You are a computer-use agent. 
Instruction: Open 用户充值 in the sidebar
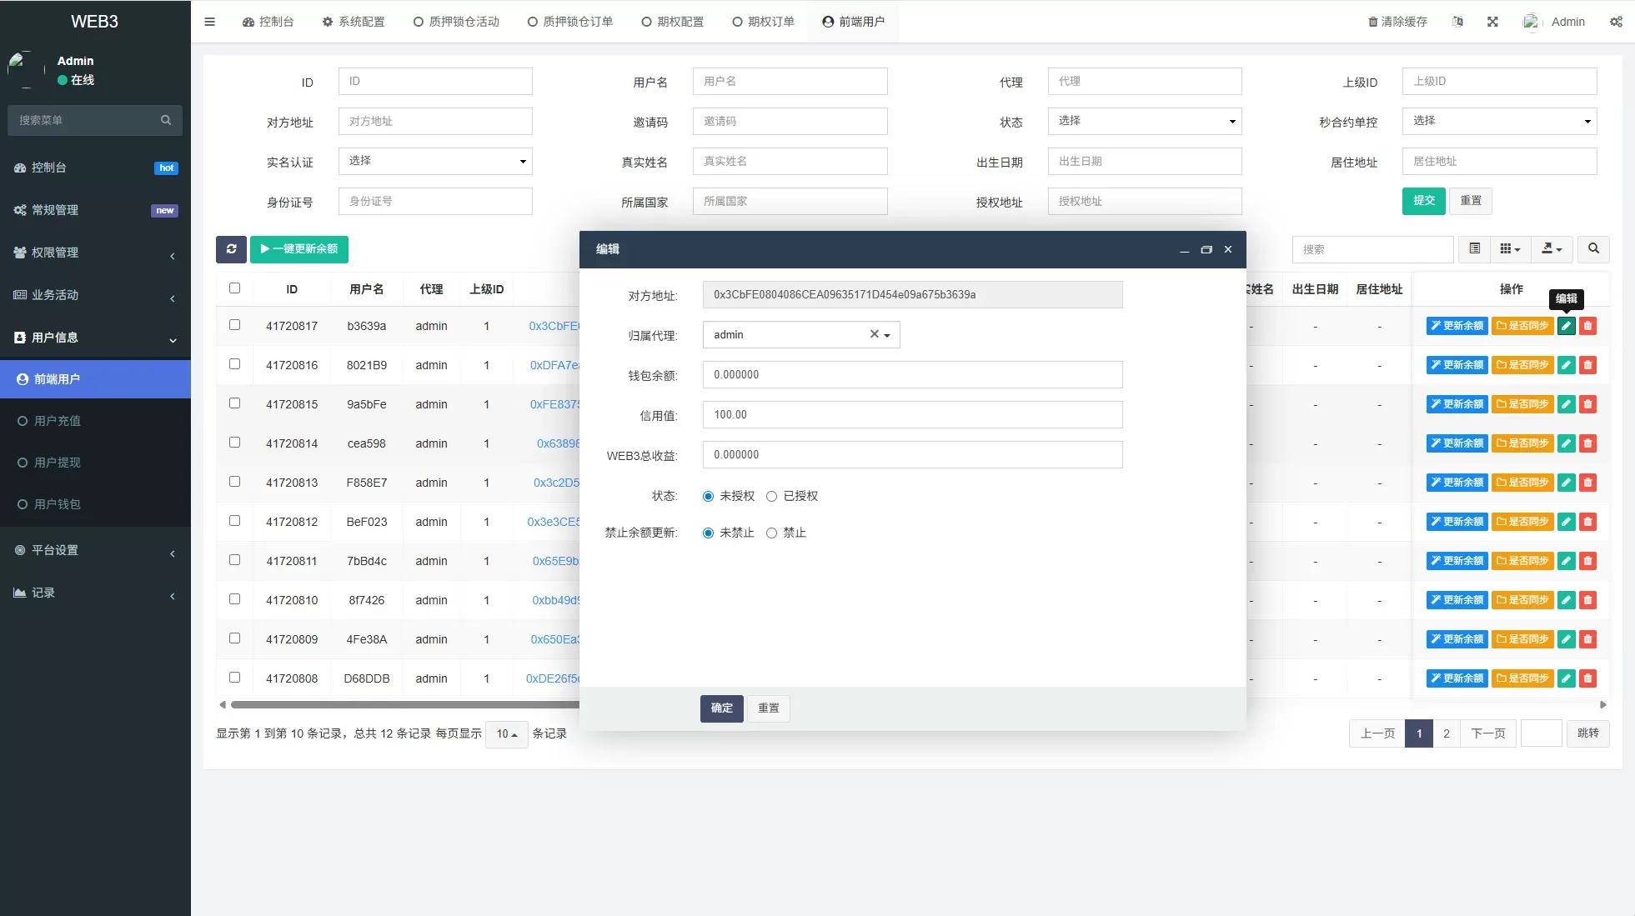click(58, 421)
